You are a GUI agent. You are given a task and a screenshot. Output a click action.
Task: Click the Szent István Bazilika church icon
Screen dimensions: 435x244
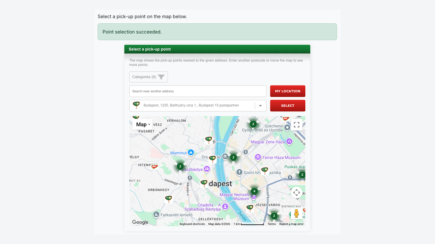coord(239,172)
